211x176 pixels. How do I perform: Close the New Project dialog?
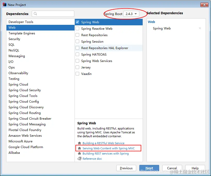coord(204,5)
